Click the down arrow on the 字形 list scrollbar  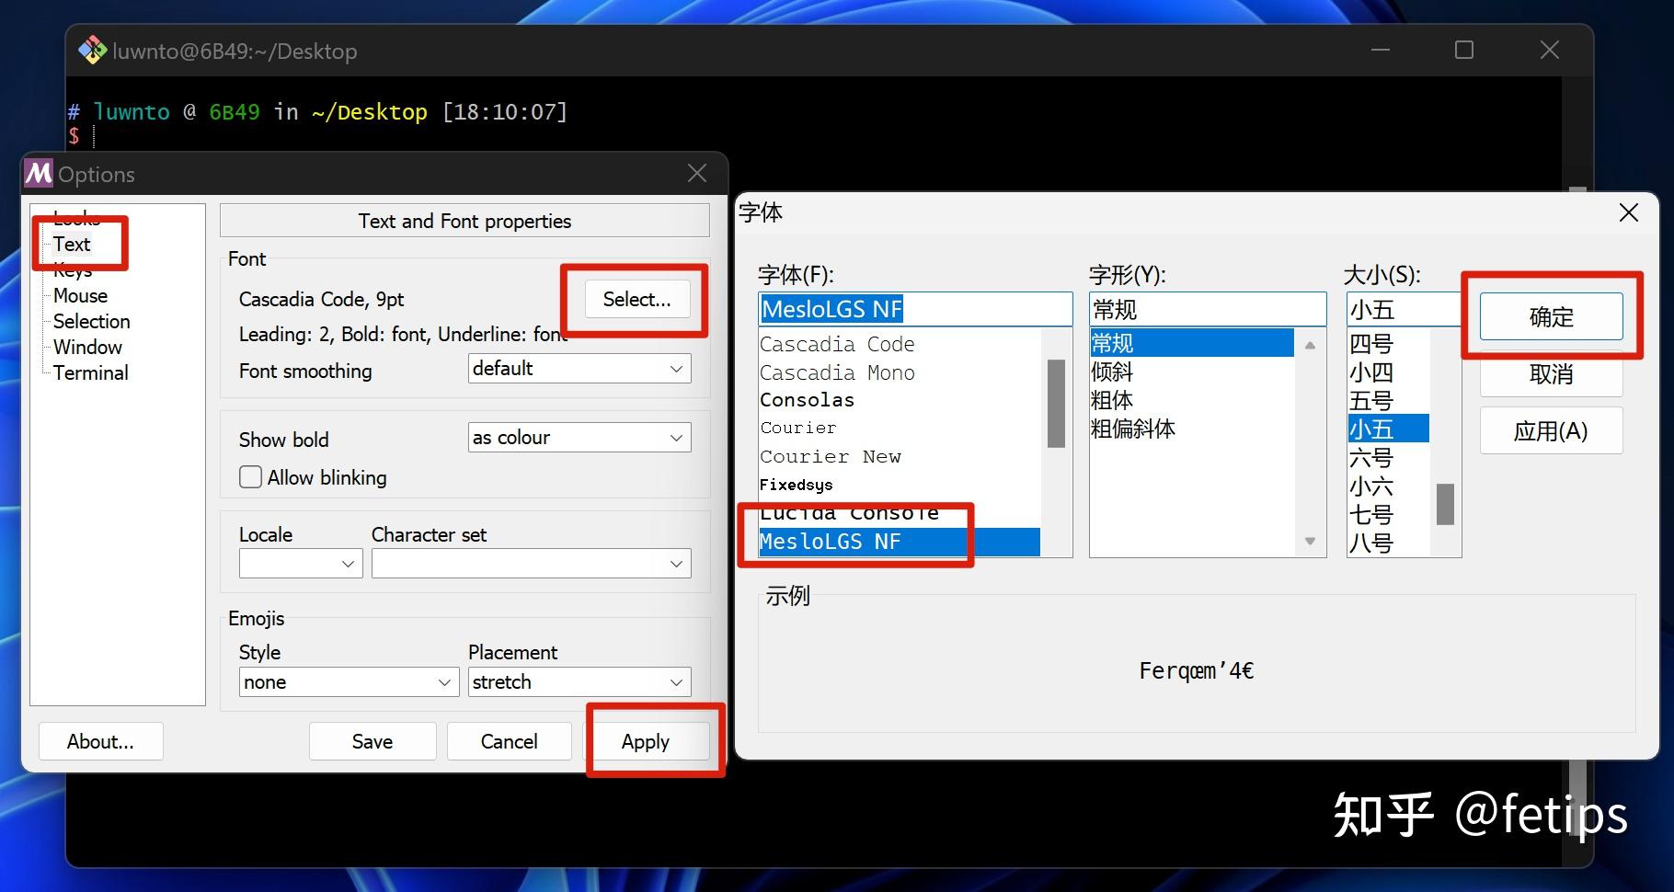click(x=1310, y=543)
